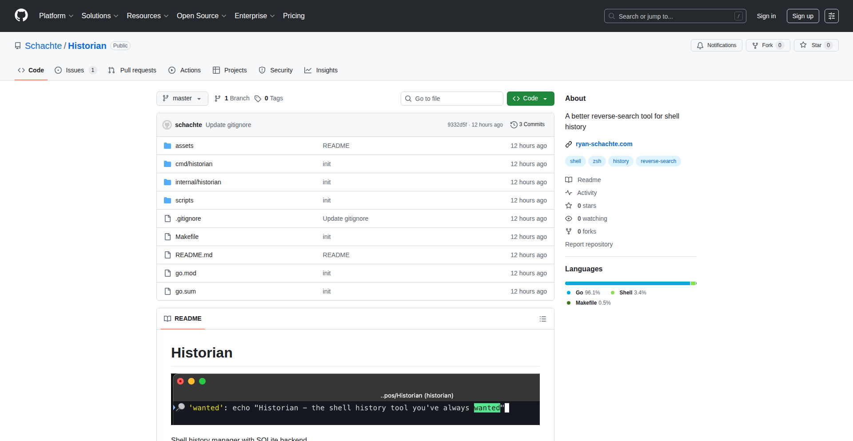Click the GitHub logo icon

(x=21, y=16)
